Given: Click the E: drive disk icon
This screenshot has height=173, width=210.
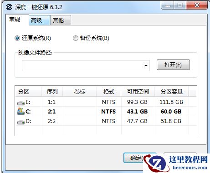Looking at the screenshot, I should pos(21,103).
